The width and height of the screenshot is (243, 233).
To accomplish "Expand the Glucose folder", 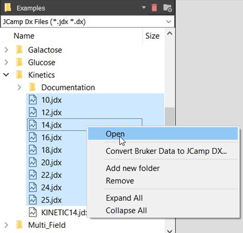I will pos(6,62).
